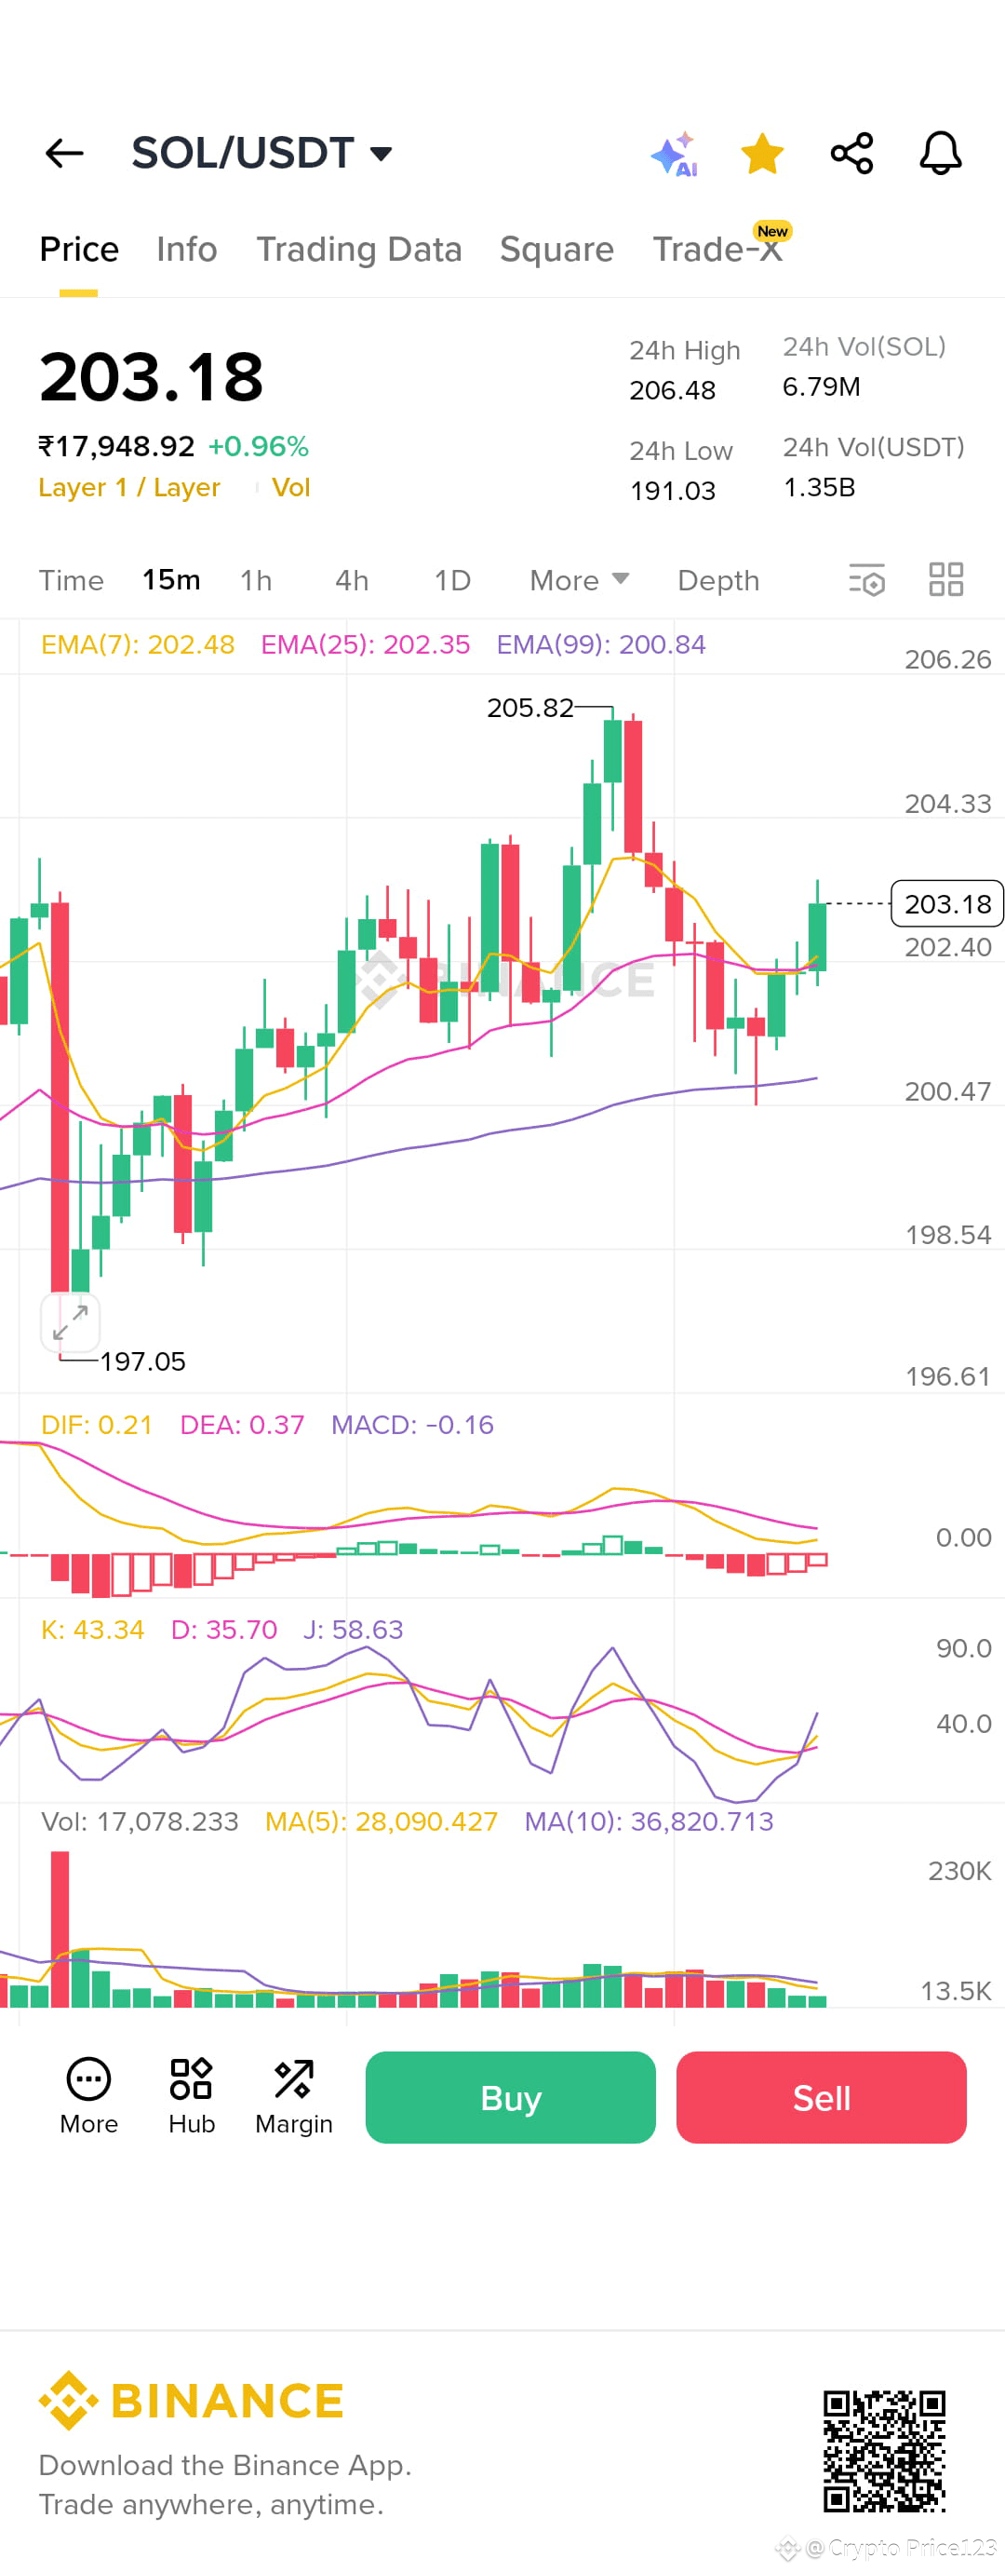This screenshot has width=1005, height=2572.
Task: Tap the Layer 1 / Layer tag
Action: point(129,487)
